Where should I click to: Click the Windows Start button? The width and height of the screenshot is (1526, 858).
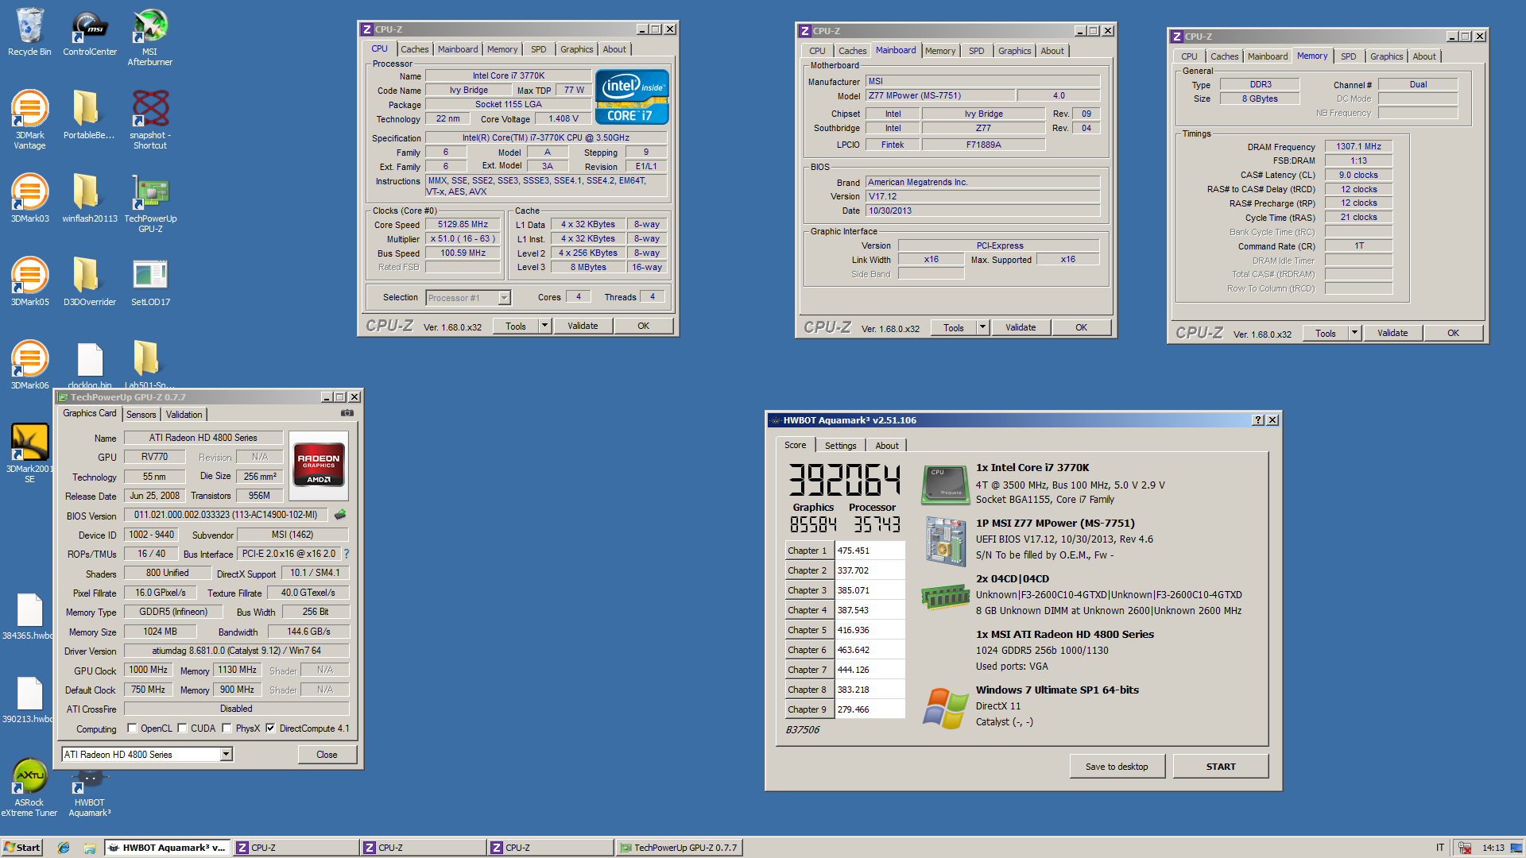pos(21,848)
